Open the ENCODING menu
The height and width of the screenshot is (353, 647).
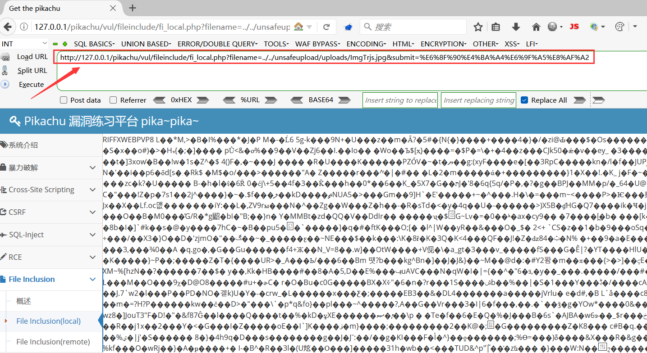pyautogui.click(x=366, y=44)
